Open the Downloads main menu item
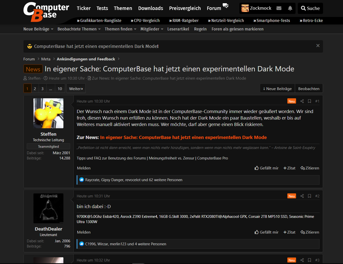The image size is (343, 264). pos(151,8)
